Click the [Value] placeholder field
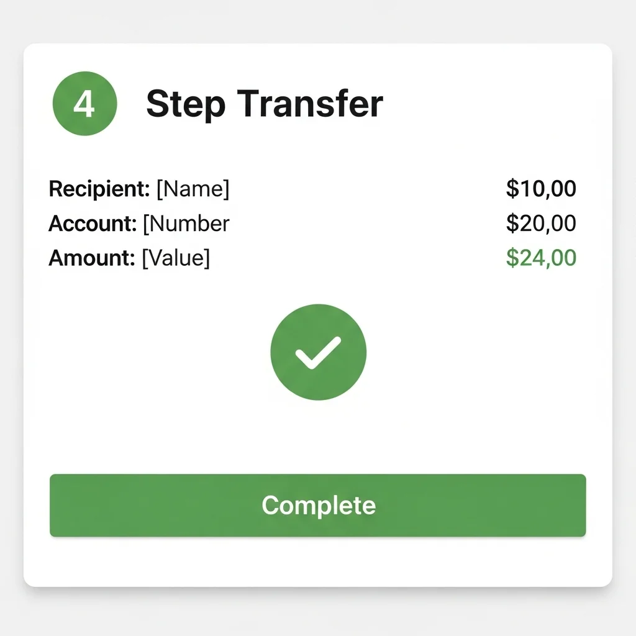This screenshot has height=636, width=636. pyautogui.click(x=176, y=258)
